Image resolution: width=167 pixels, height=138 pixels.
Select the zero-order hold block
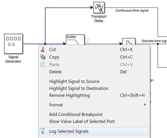pos(129,41)
